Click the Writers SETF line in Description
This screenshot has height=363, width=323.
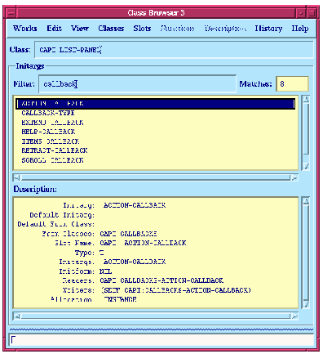(x=157, y=290)
